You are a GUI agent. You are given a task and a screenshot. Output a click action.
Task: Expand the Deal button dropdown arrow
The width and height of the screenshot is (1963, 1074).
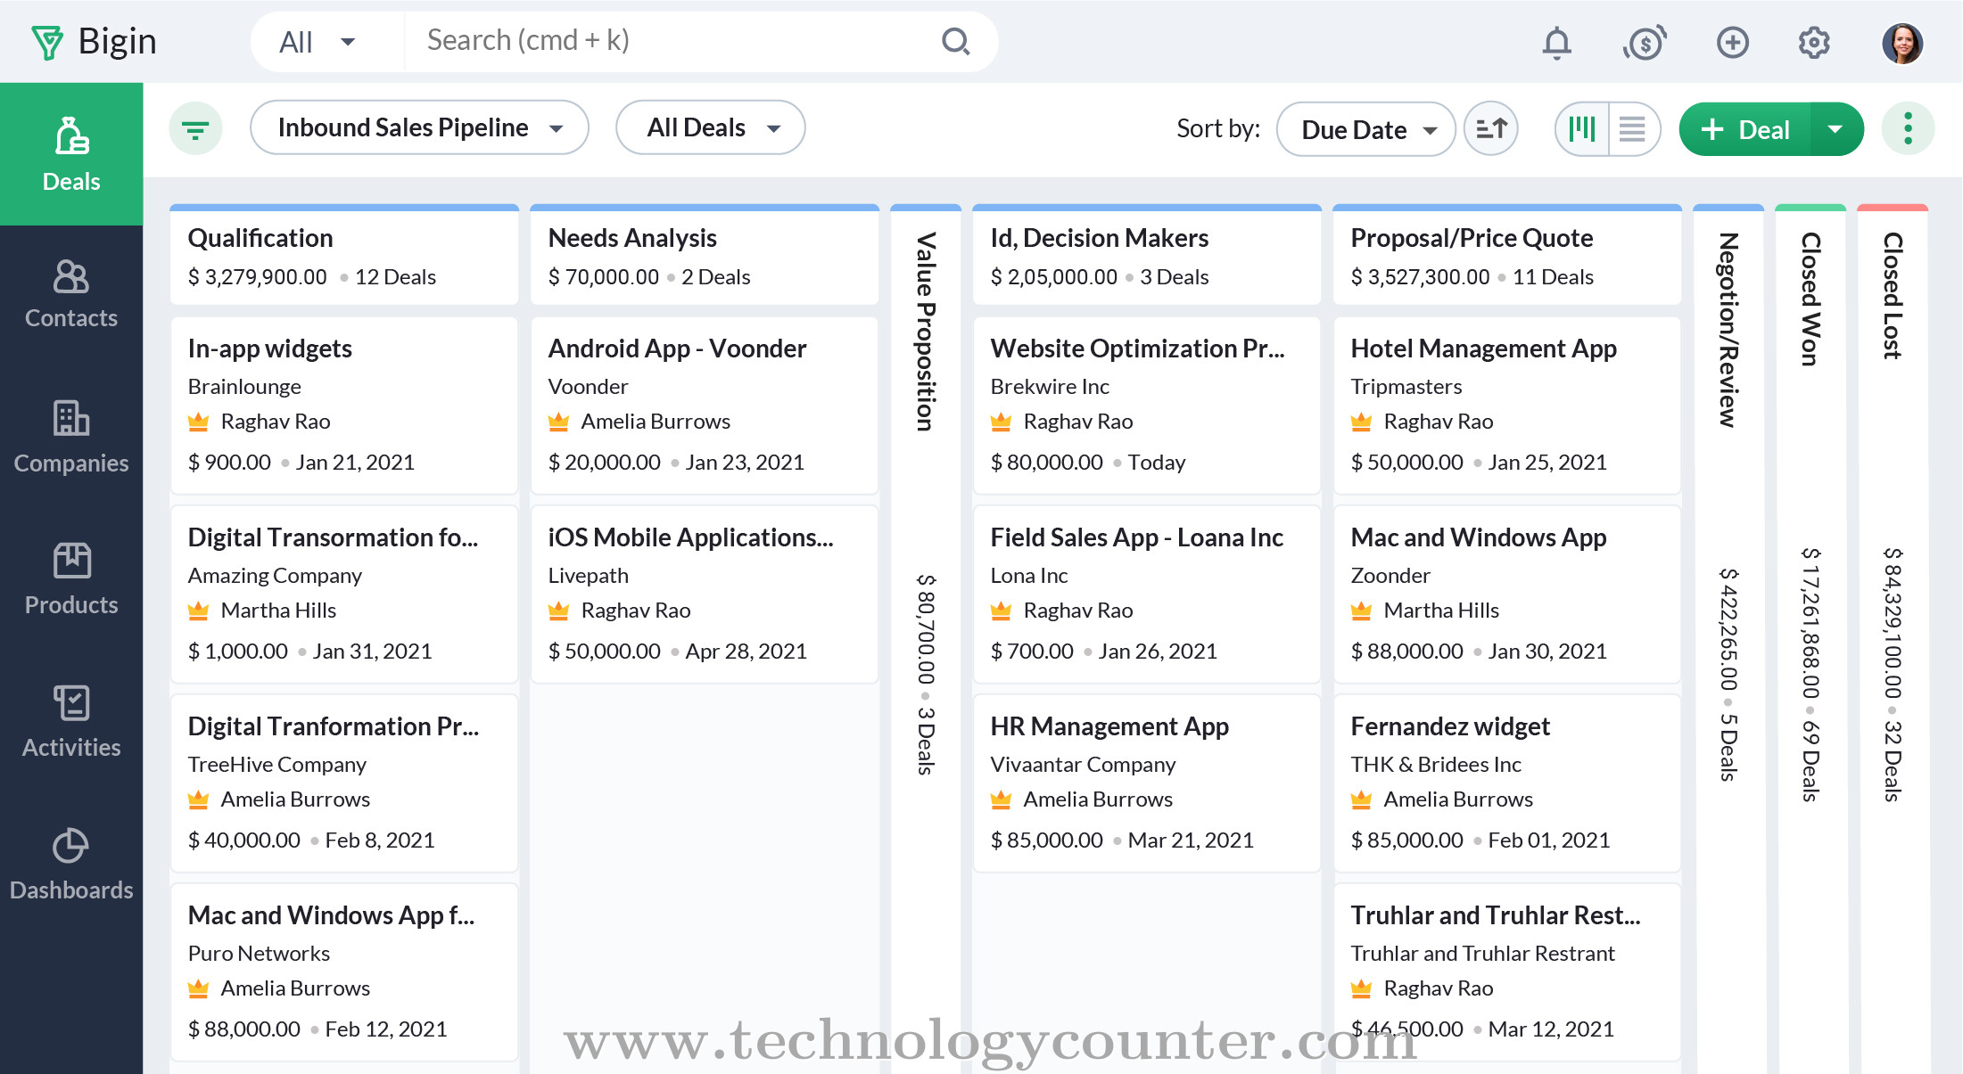1835,129
